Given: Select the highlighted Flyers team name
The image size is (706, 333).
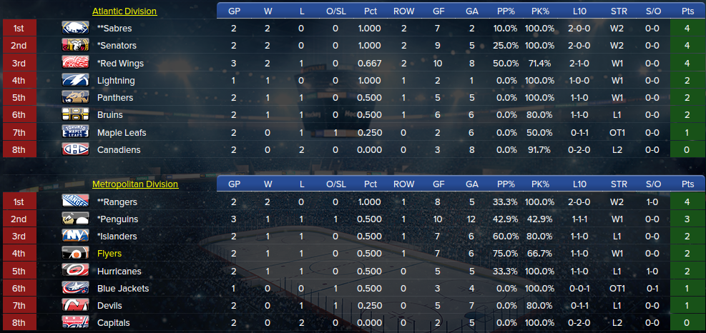Looking at the screenshot, I should [x=109, y=254].
